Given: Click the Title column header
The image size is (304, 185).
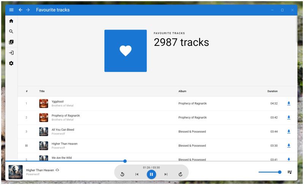Looking at the screenshot, I should [42, 91].
